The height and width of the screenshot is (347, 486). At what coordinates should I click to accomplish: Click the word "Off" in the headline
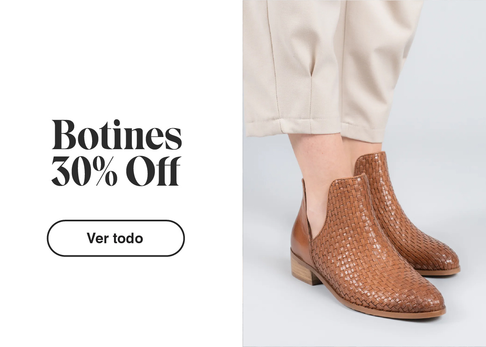tap(153, 171)
